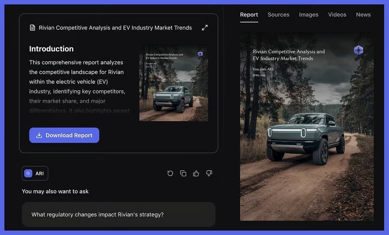389x235 pixels.
Task: Click the ARI logo icon in badge
Action: tap(28, 173)
